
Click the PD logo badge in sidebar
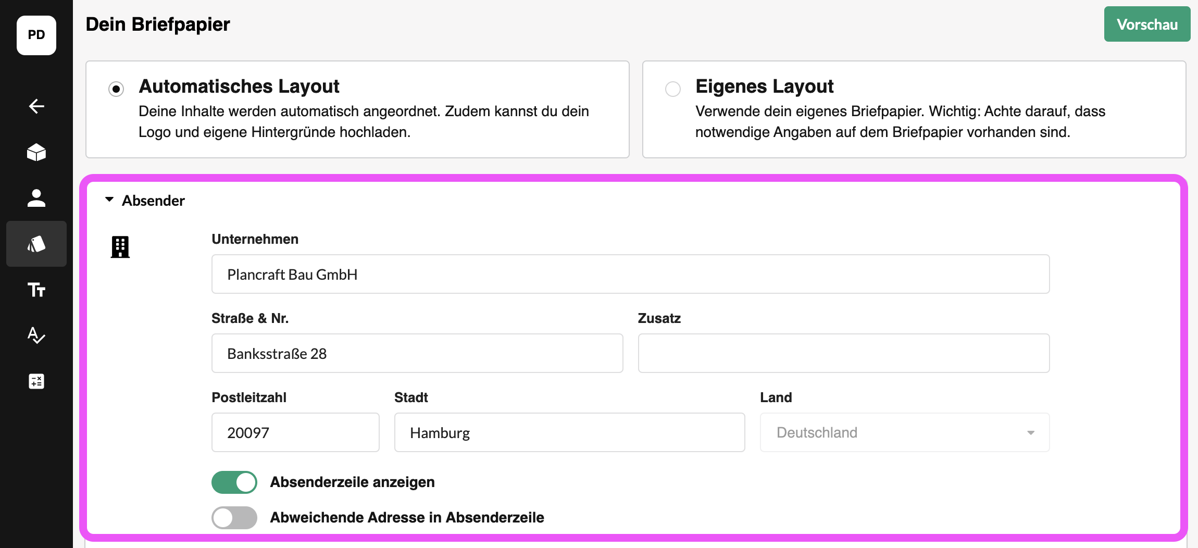click(x=36, y=35)
